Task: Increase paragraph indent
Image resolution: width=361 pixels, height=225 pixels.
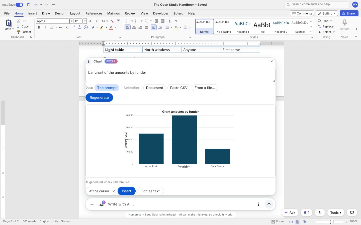Action: click(x=163, y=21)
